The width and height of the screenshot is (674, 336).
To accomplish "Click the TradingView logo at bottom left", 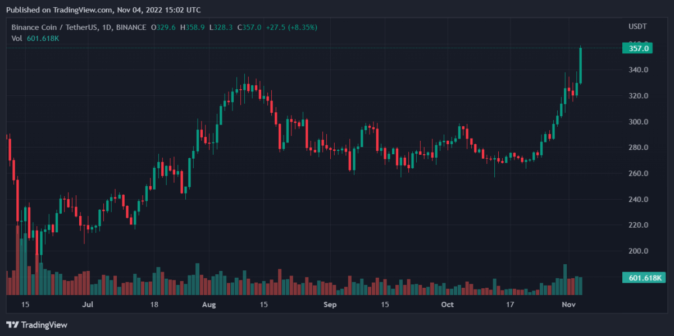I will coord(37,325).
